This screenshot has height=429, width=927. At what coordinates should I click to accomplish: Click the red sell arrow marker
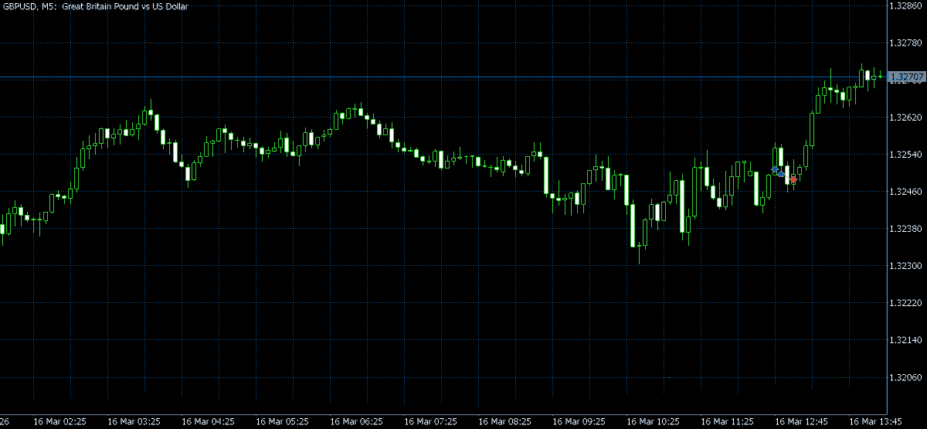793,179
